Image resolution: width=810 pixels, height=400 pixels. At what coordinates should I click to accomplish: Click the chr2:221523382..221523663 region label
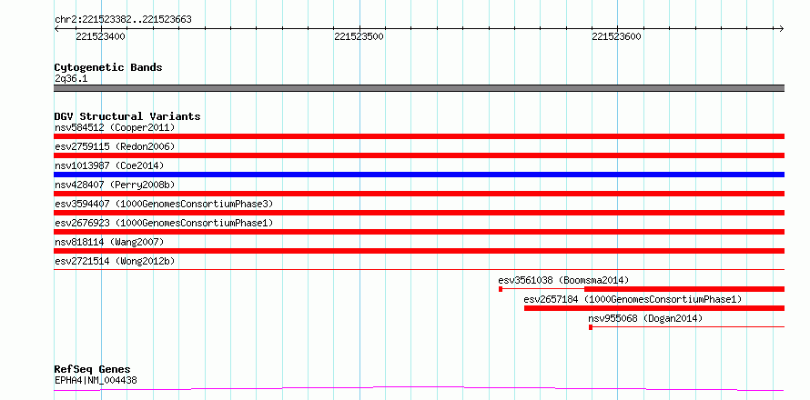[123, 20]
